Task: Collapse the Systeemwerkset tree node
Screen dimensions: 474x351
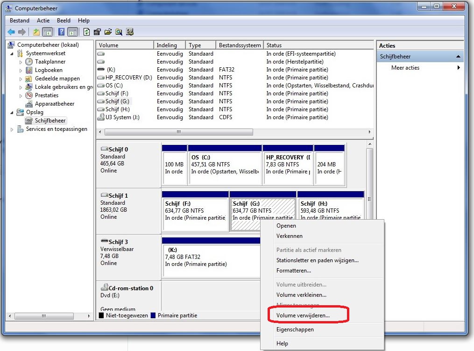Action: click(12, 53)
